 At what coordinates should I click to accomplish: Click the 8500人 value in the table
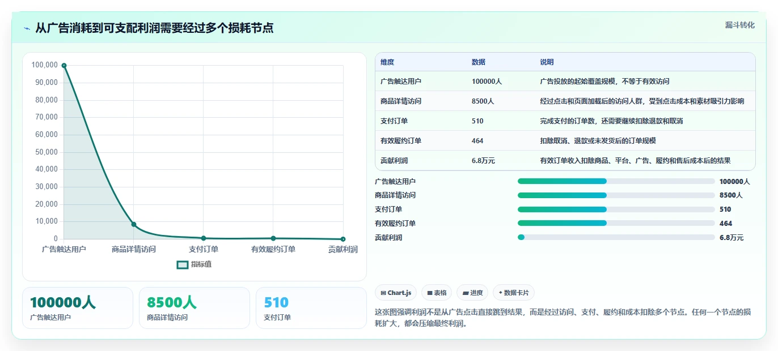point(483,101)
